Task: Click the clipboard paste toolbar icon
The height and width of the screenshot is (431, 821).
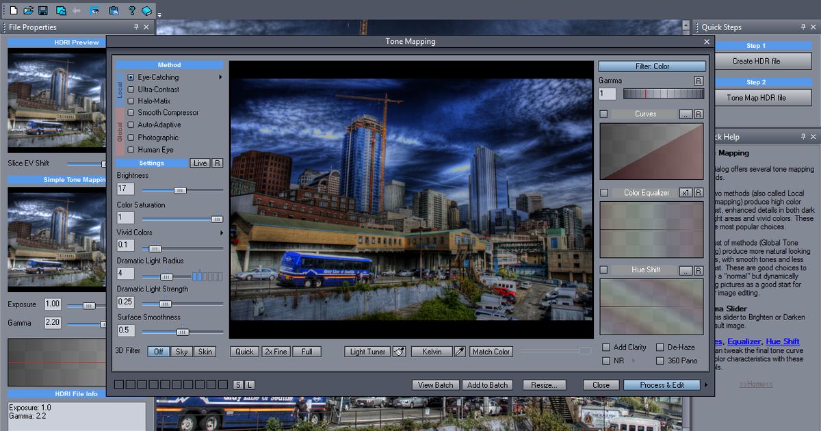Action: pyautogui.click(x=114, y=10)
